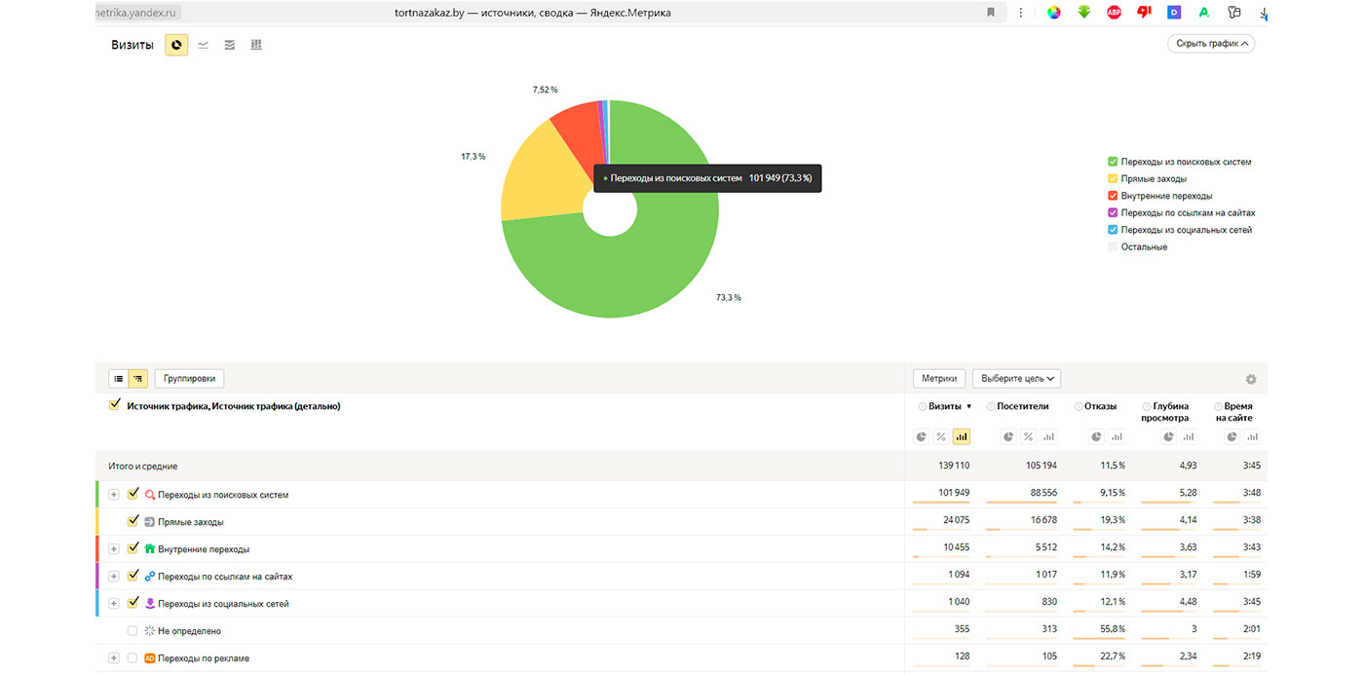Click the red pie chart segment

click(580, 131)
